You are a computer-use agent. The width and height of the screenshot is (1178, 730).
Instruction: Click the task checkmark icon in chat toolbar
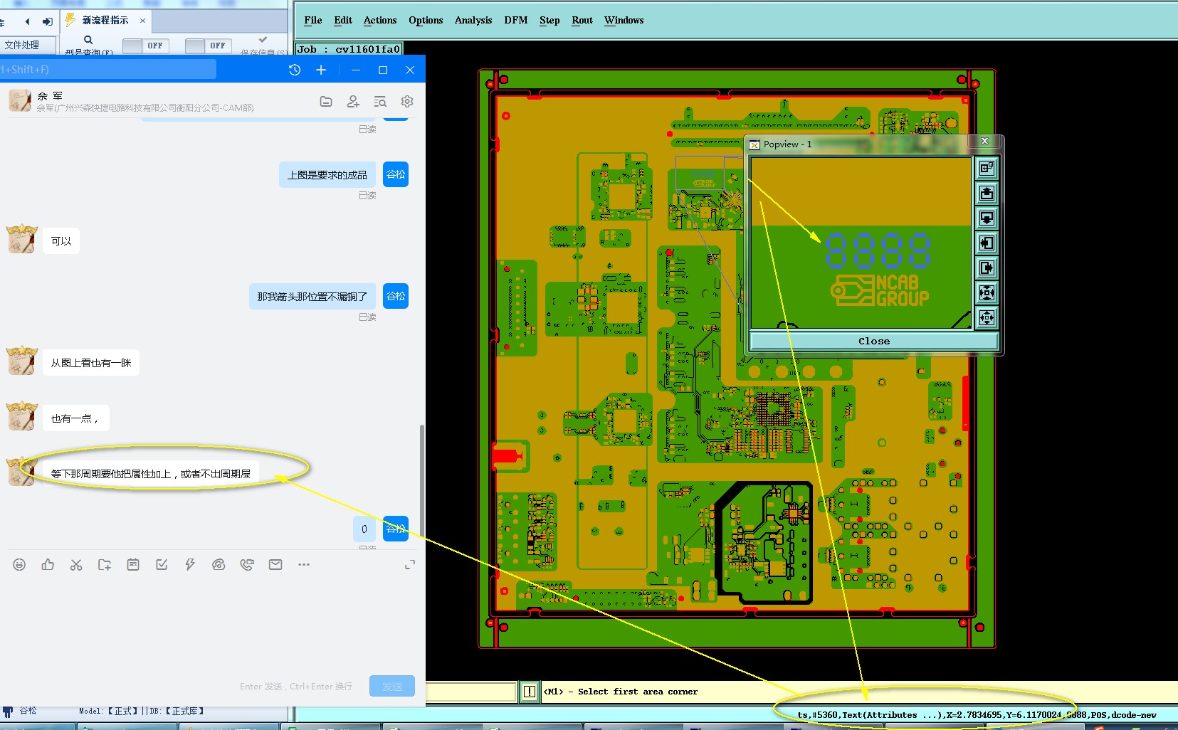tap(162, 564)
